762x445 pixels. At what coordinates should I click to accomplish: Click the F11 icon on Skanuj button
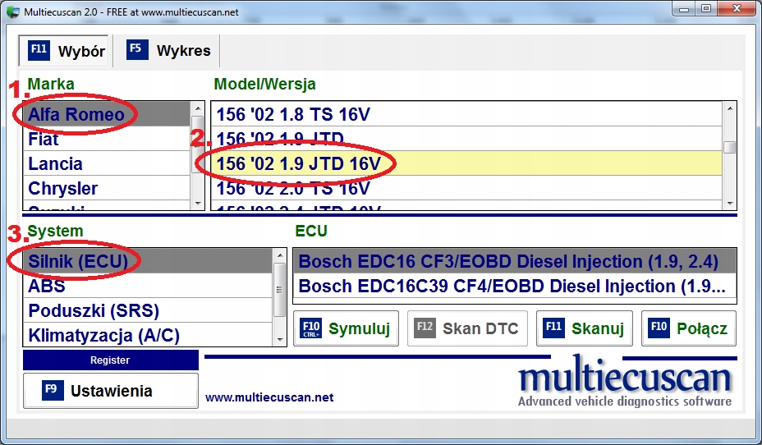tap(554, 328)
